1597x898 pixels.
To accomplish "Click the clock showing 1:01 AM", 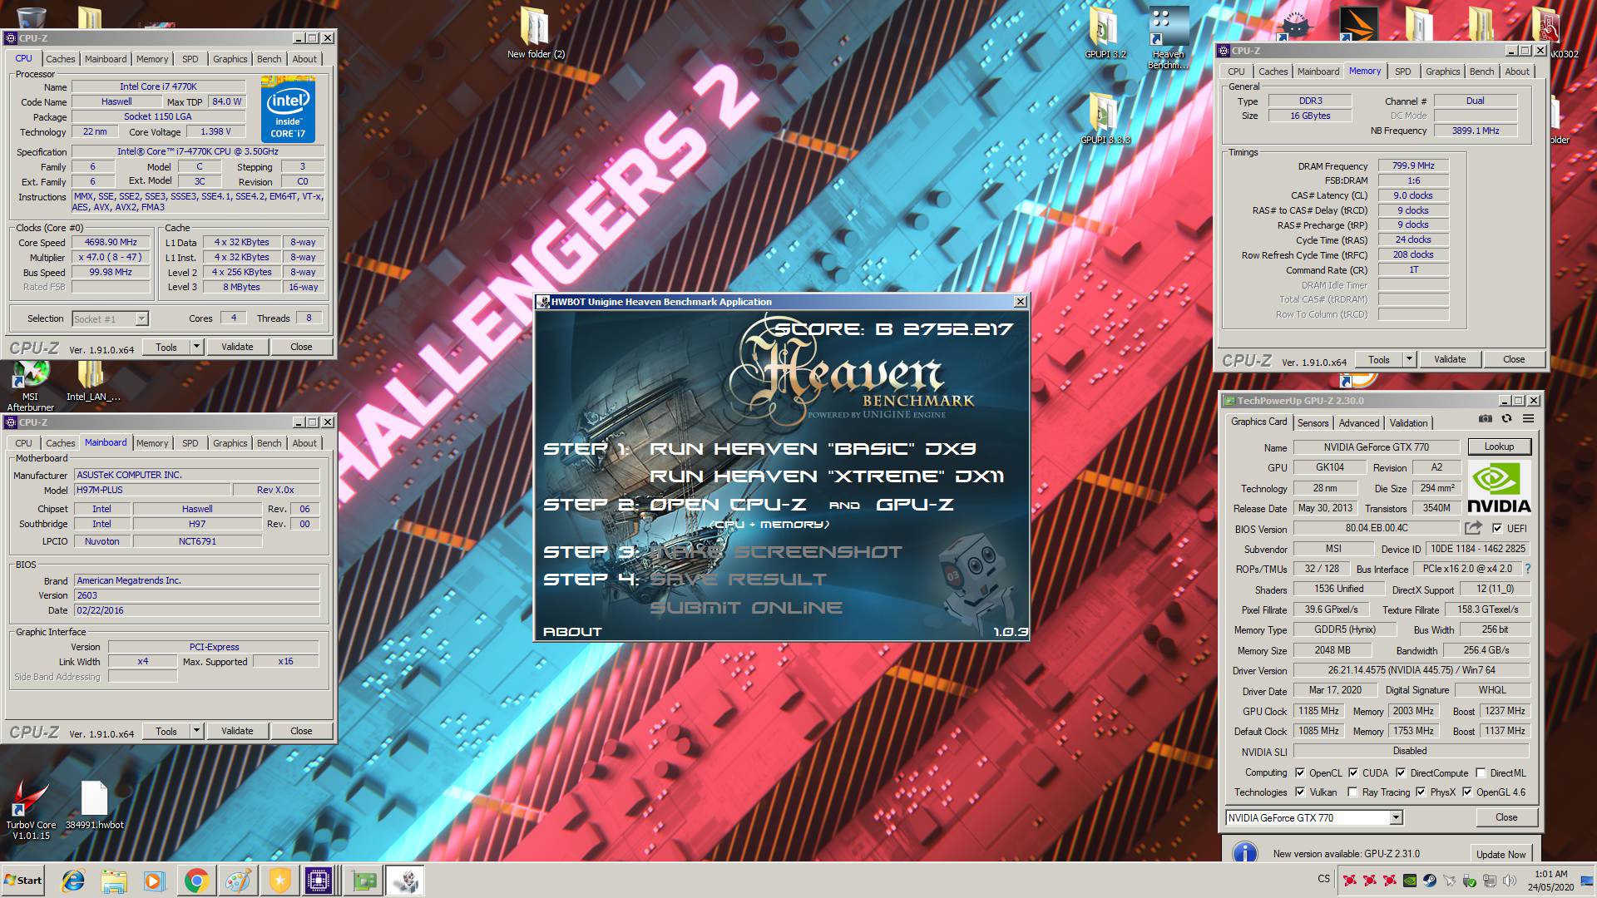I will (1550, 874).
